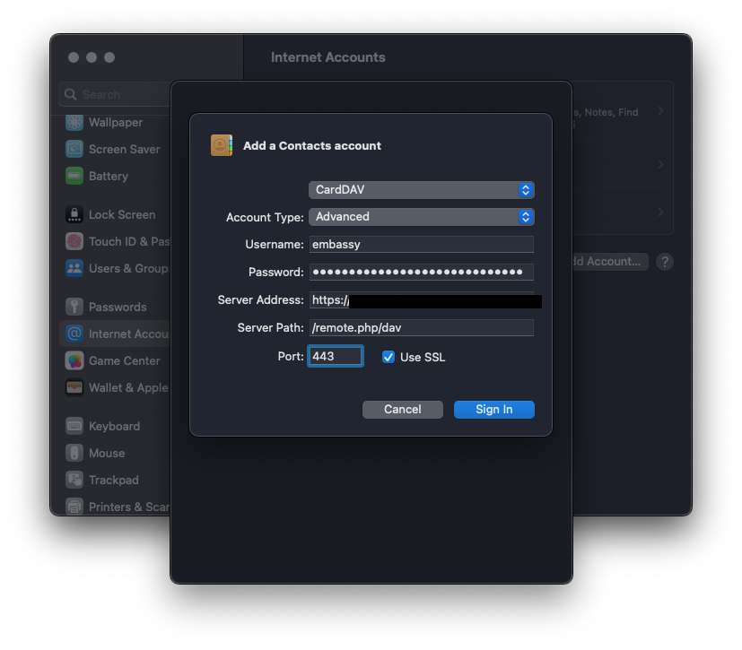Select the Battery icon in sidebar

point(74,176)
